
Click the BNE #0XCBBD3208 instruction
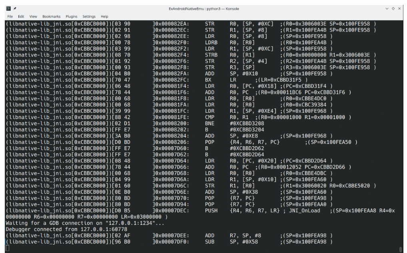click(235, 124)
